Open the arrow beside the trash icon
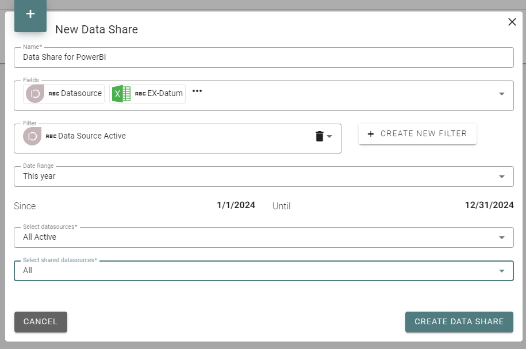The height and width of the screenshot is (349, 526). pos(329,137)
